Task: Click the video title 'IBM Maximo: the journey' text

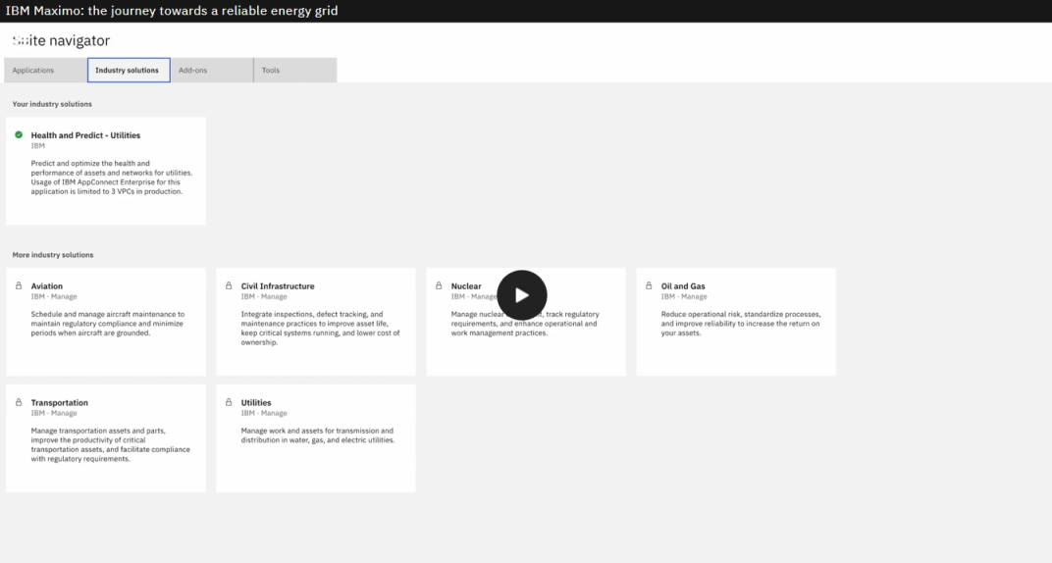Action: pyautogui.click(x=171, y=11)
